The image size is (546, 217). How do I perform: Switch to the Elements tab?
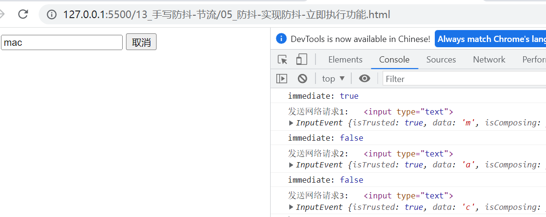pos(345,60)
